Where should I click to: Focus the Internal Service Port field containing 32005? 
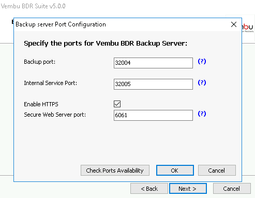click(x=153, y=84)
